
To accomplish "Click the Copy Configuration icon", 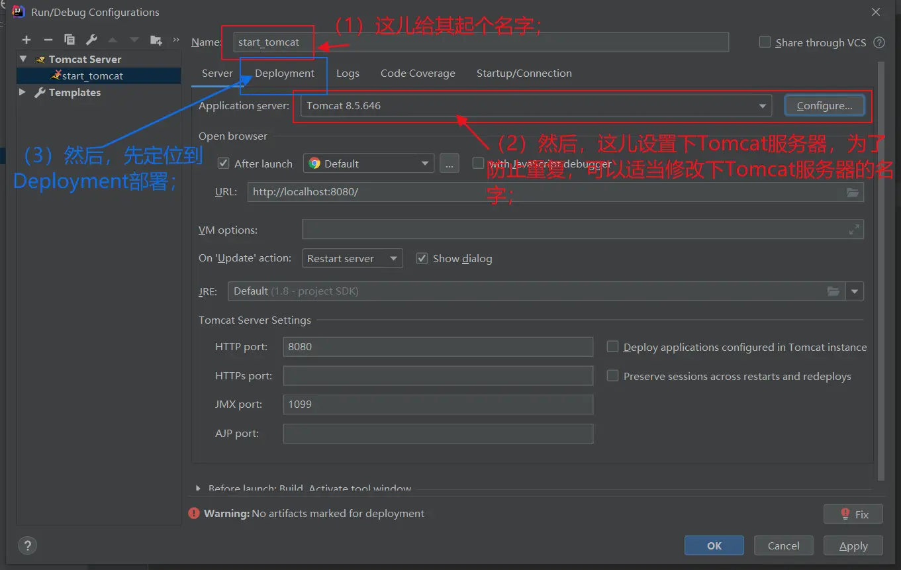I will pos(70,40).
